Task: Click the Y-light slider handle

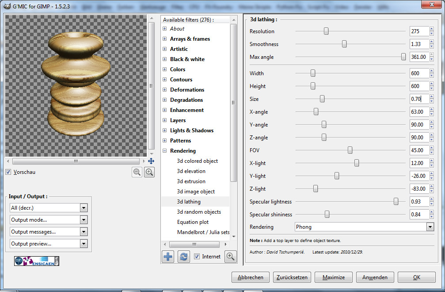Action: pos(337,176)
